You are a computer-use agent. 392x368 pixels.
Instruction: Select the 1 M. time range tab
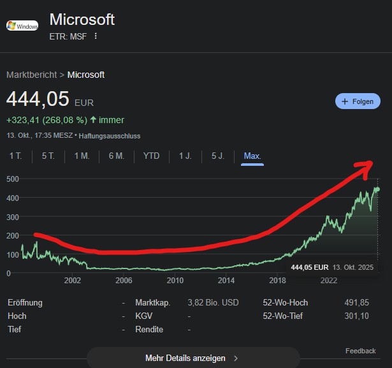(x=82, y=156)
